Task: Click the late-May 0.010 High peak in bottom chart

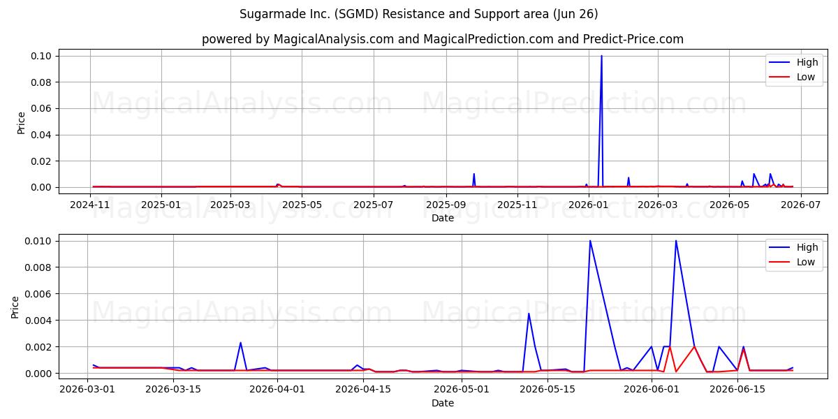Action: pos(590,241)
